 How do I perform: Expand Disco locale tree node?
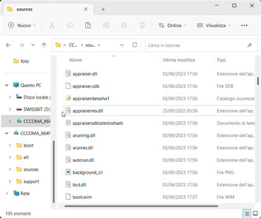(x=10, y=97)
